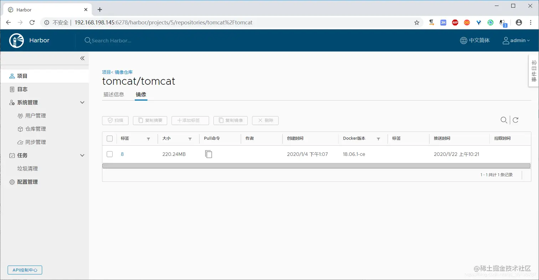Screen dimensions: 539x280
Task: Click the paragraph mark extension icon
Action: 431,22
